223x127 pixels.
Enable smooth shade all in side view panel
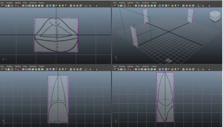tap(163, 69)
